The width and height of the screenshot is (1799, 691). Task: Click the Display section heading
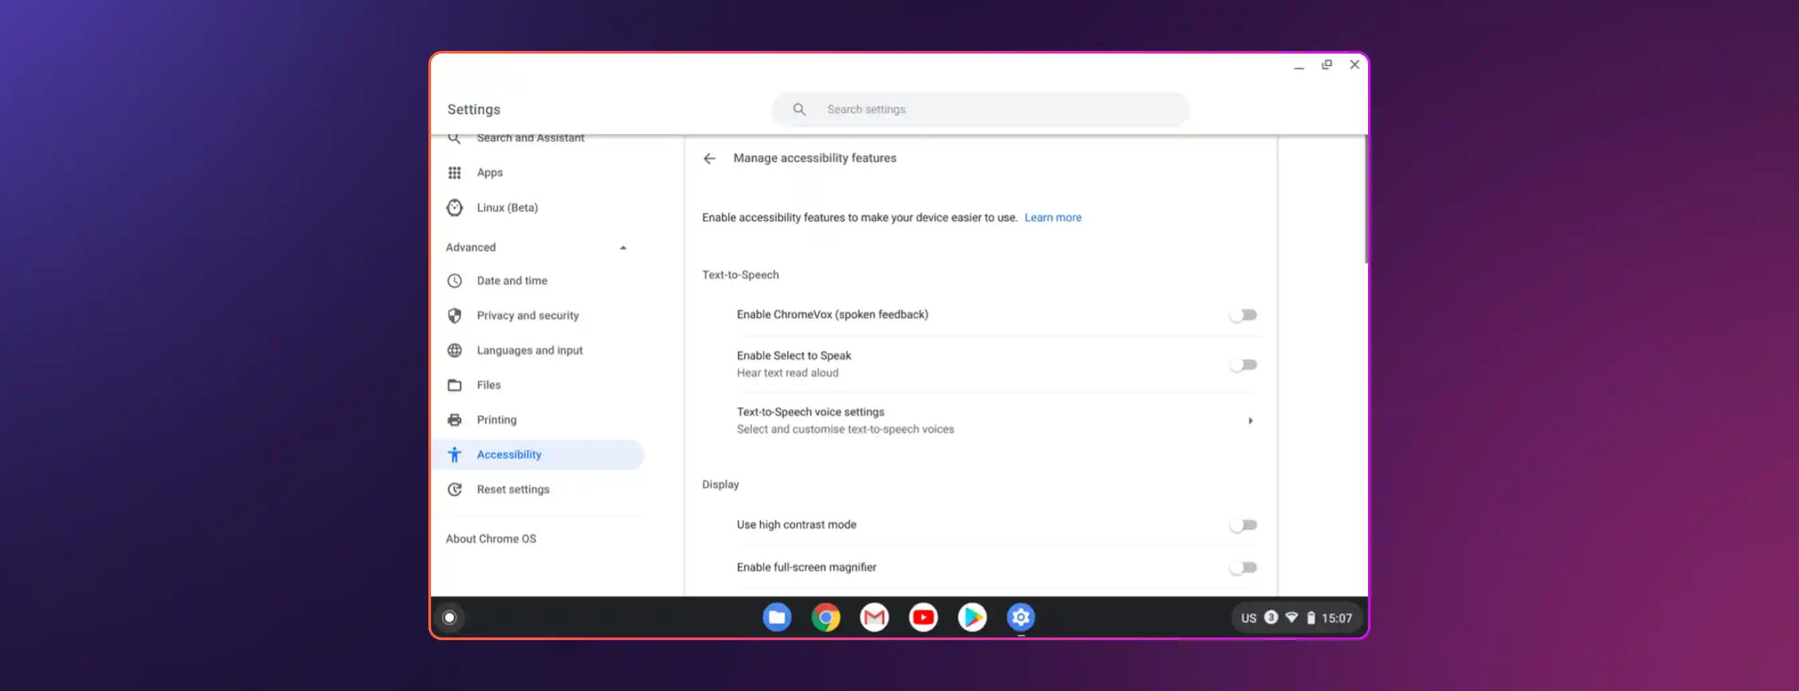coord(720,485)
